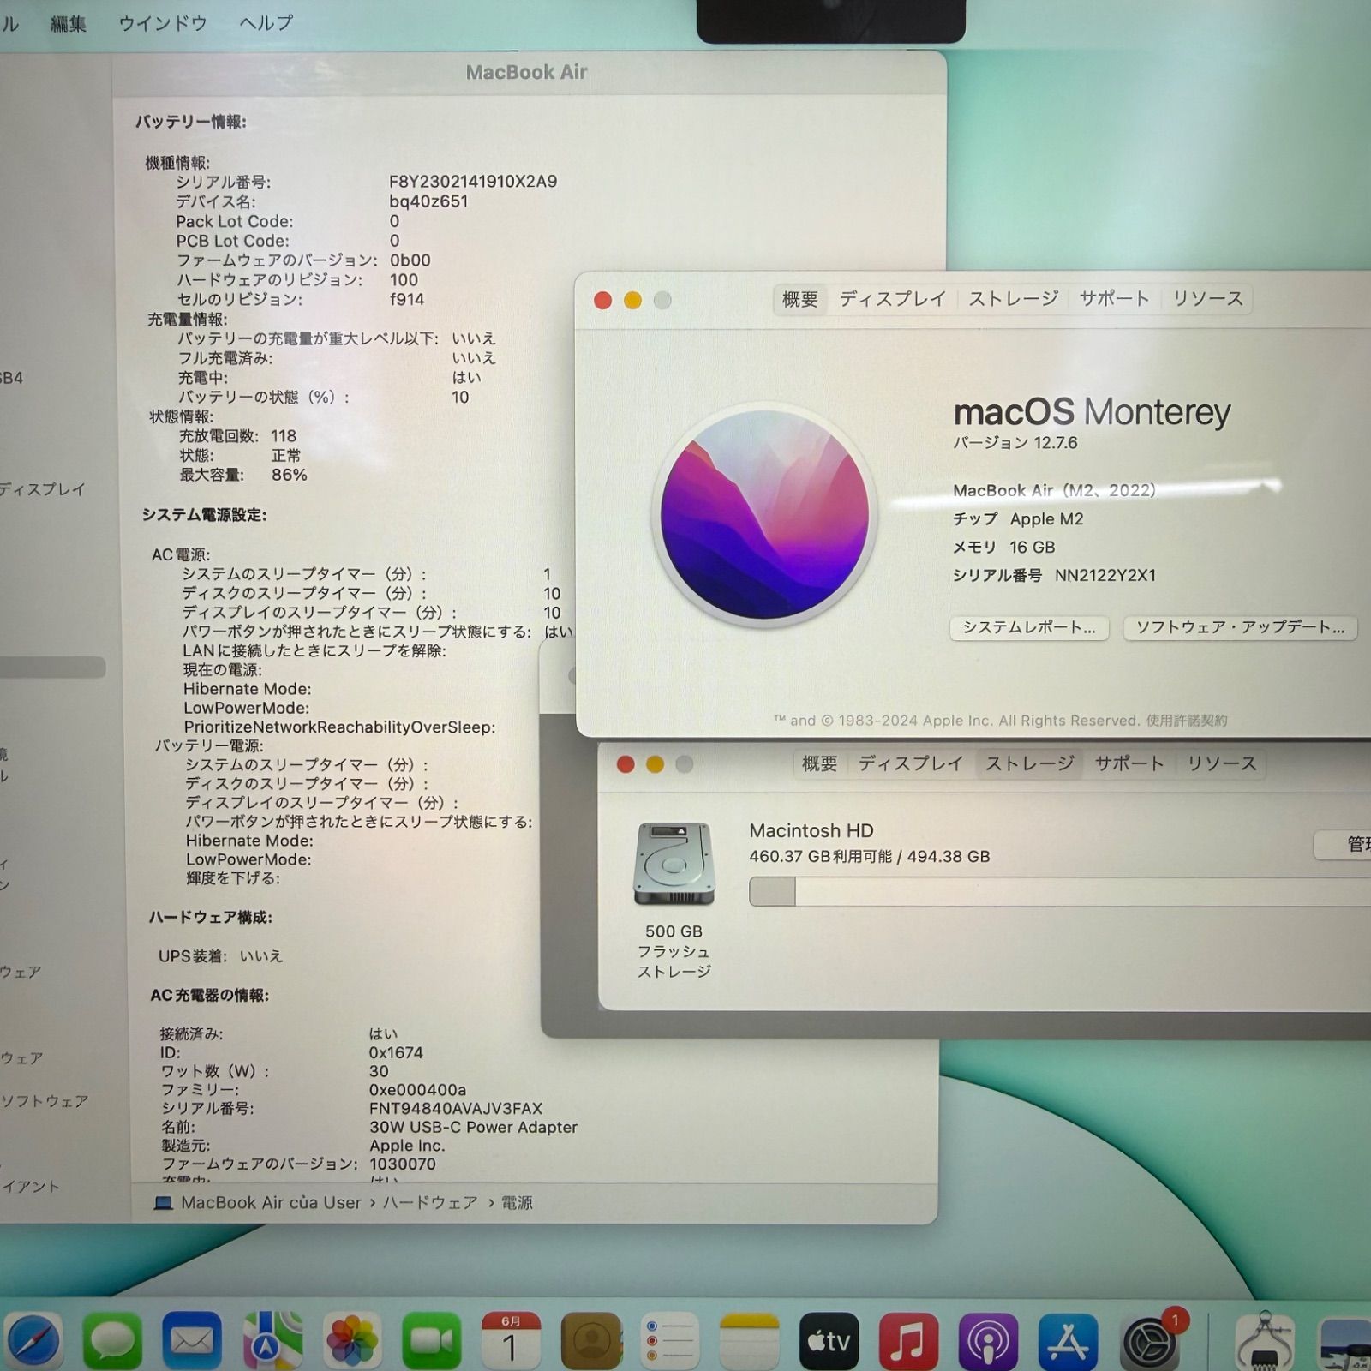The width and height of the screenshot is (1371, 1371).
Task: Open the ヘルプ menu
Action: tap(266, 23)
